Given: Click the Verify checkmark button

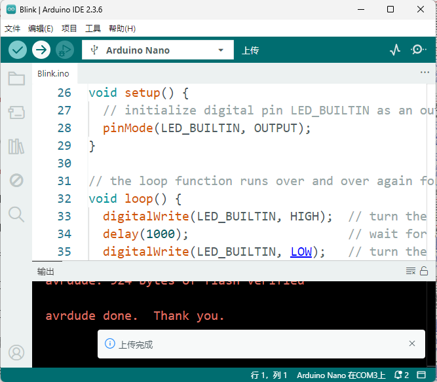Looking at the screenshot, I should pyautogui.click(x=18, y=50).
